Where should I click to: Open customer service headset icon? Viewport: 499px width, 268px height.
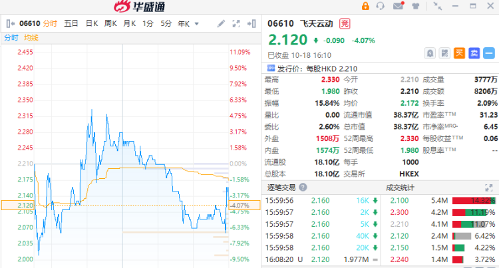[x=380, y=6]
